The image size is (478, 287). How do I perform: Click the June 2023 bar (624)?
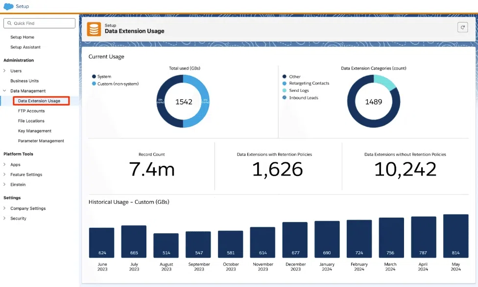[101, 243]
